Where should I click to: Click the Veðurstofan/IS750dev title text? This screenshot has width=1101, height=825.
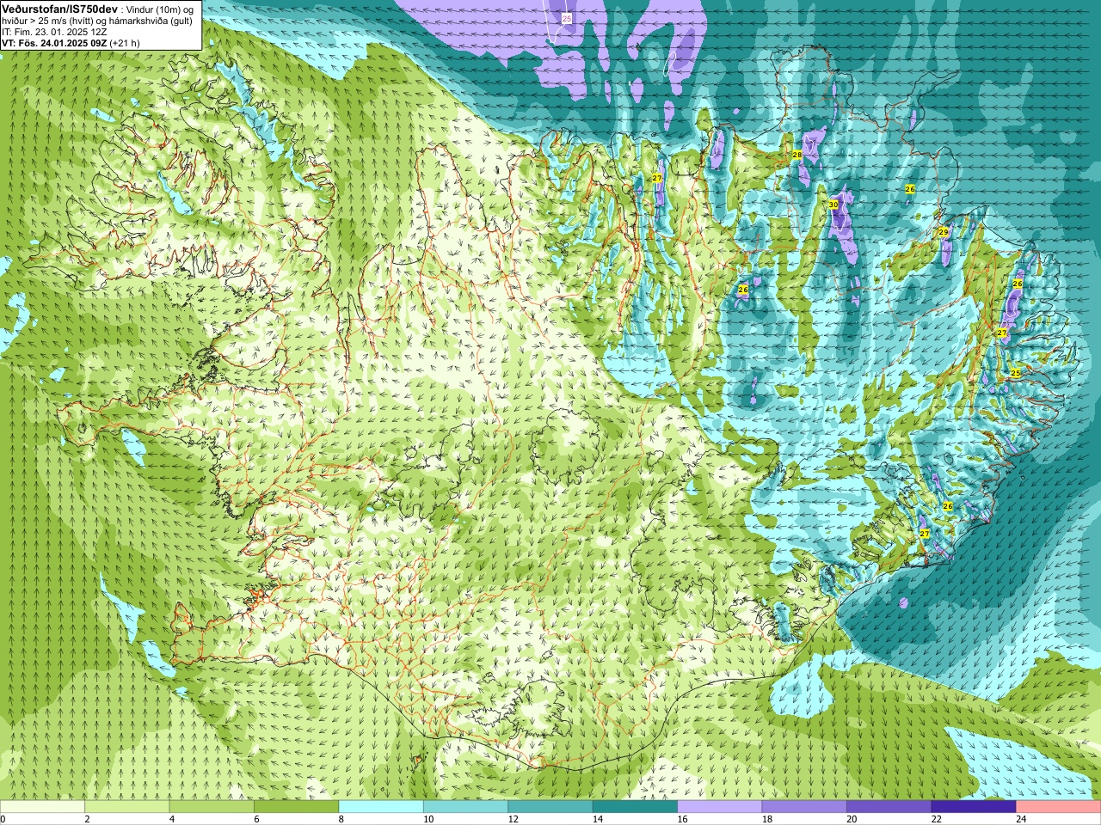pos(60,8)
